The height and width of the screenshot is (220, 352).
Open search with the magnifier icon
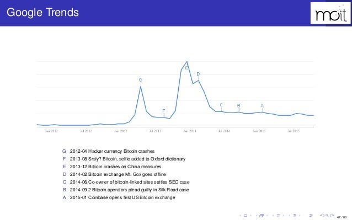pyautogui.click(x=327, y=216)
